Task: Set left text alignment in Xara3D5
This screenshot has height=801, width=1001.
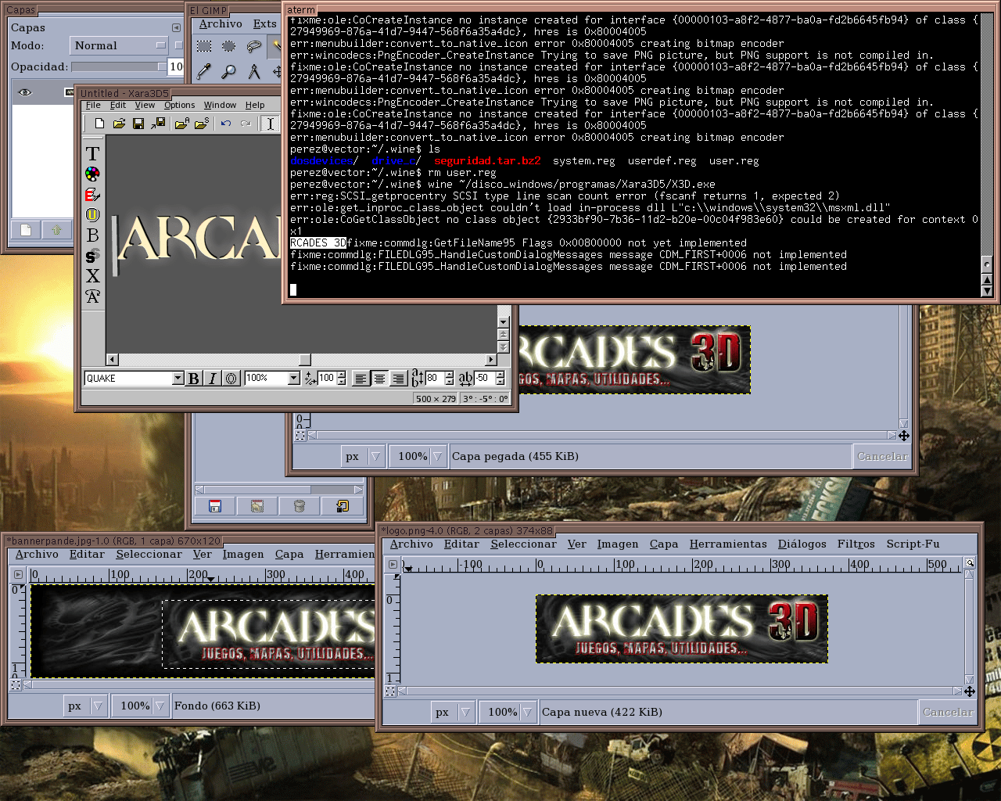Action: pos(361,379)
